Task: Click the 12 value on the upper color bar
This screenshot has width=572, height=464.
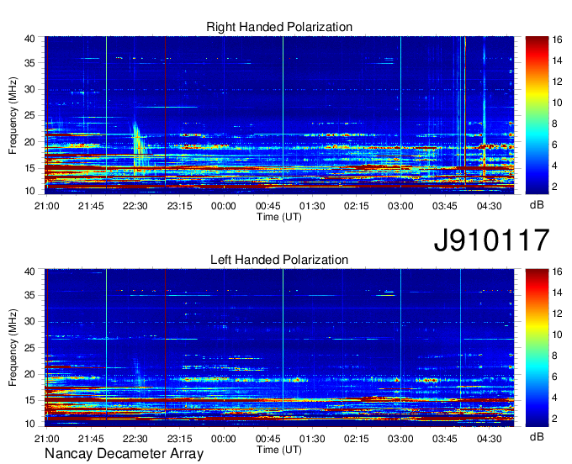Action: 557,82
